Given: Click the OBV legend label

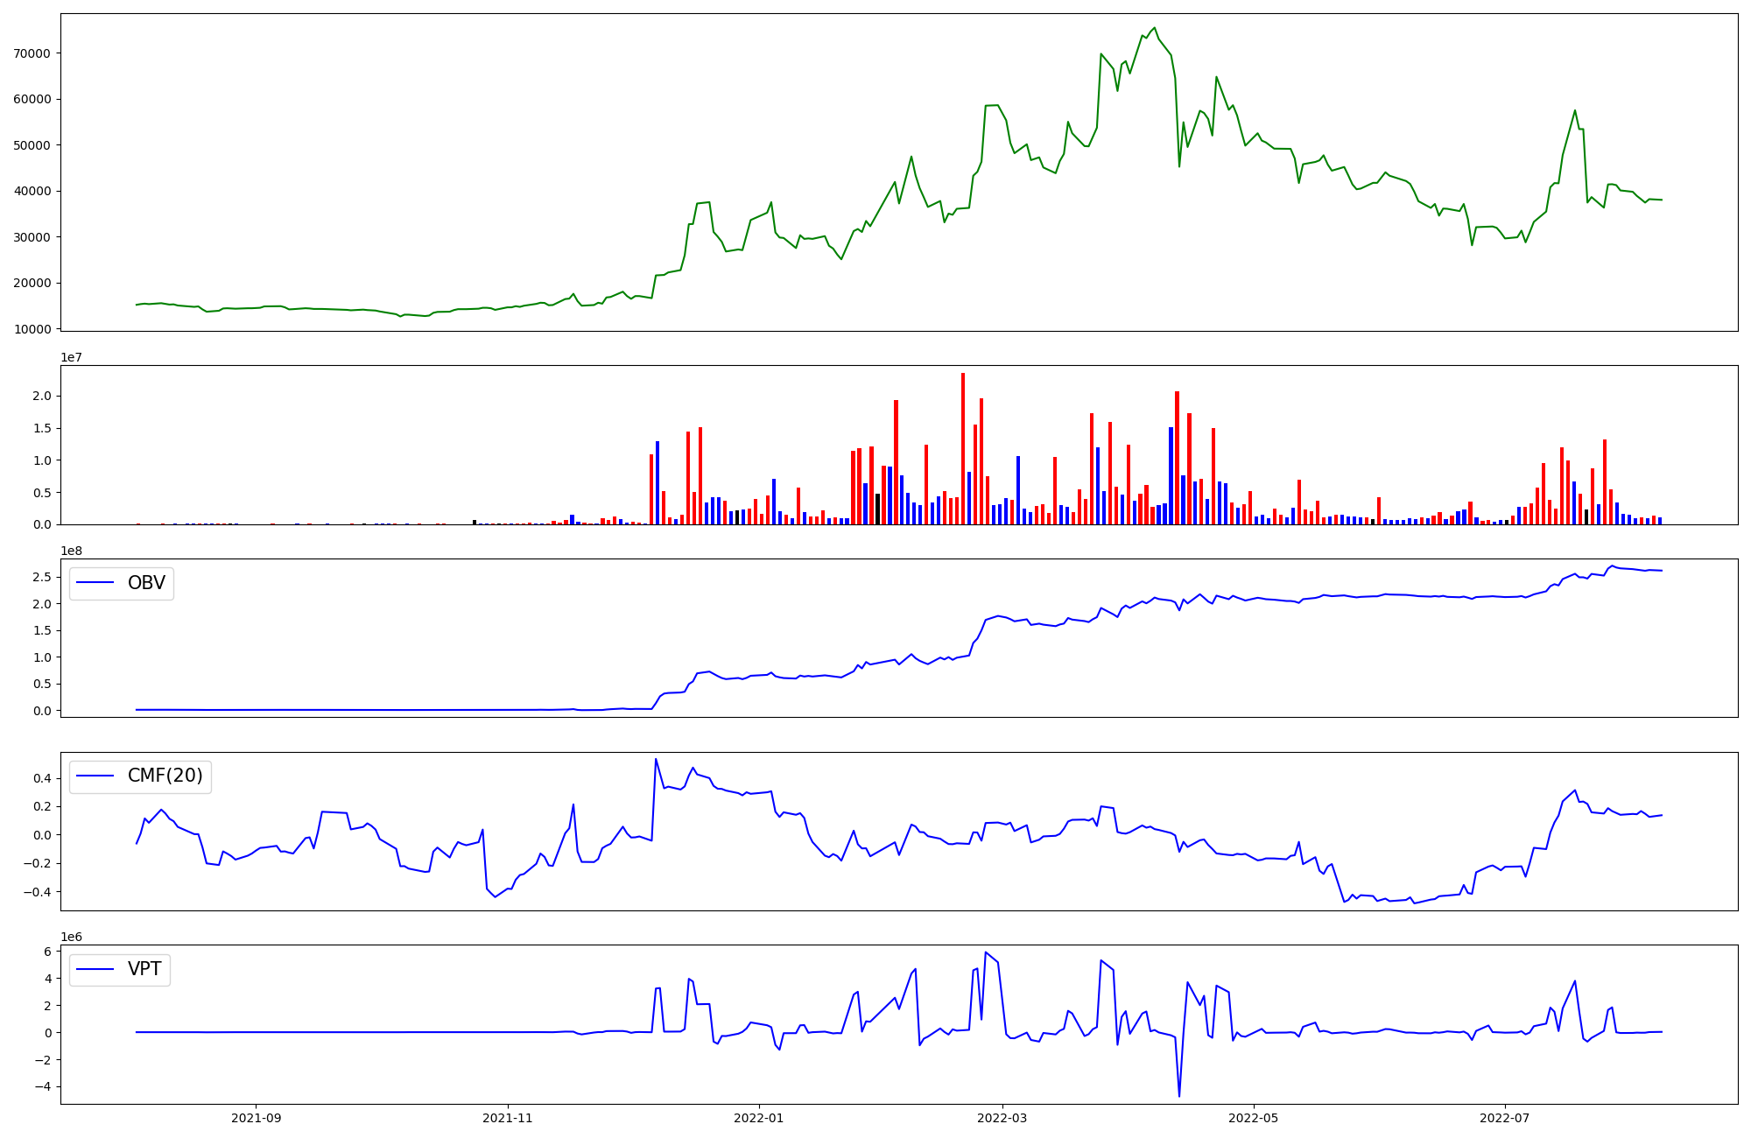Looking at the screenshot, I should click(146, 583).
